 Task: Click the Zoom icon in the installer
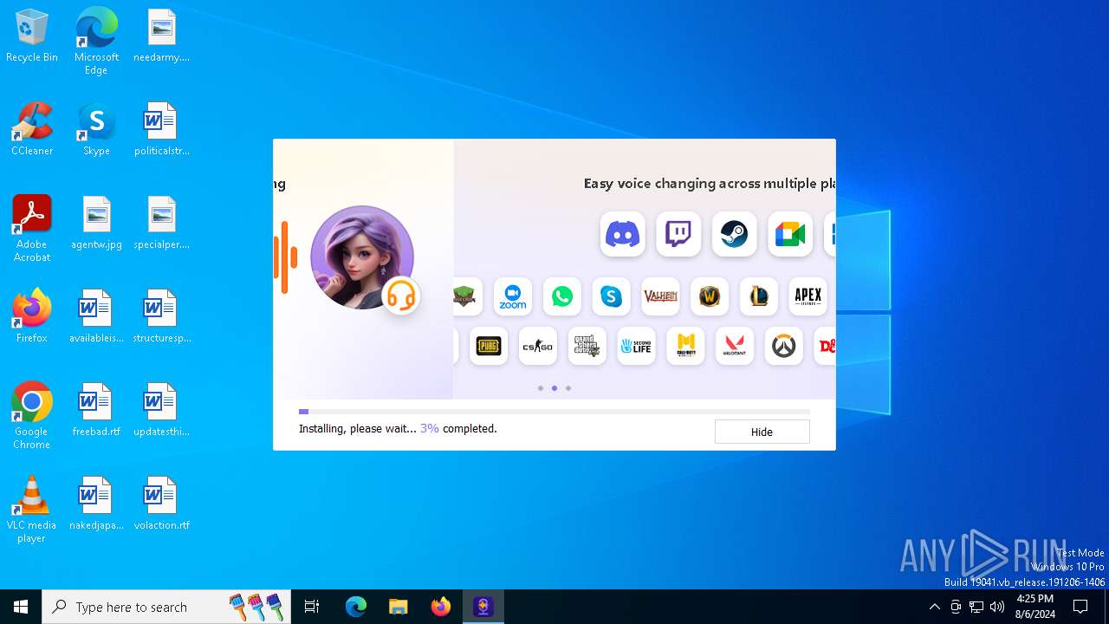pos(513,297)
